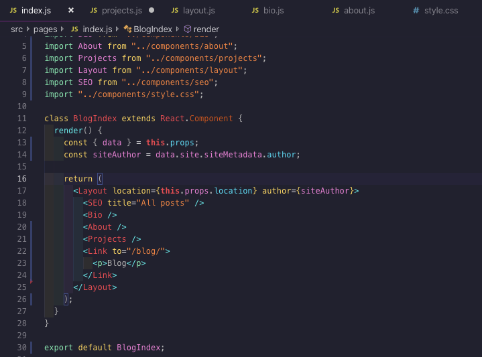Place cursor on React.Component text
482x357 pixels.
click(196, 119)
